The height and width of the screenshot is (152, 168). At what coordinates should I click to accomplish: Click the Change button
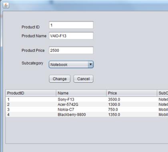coord(60,79)
